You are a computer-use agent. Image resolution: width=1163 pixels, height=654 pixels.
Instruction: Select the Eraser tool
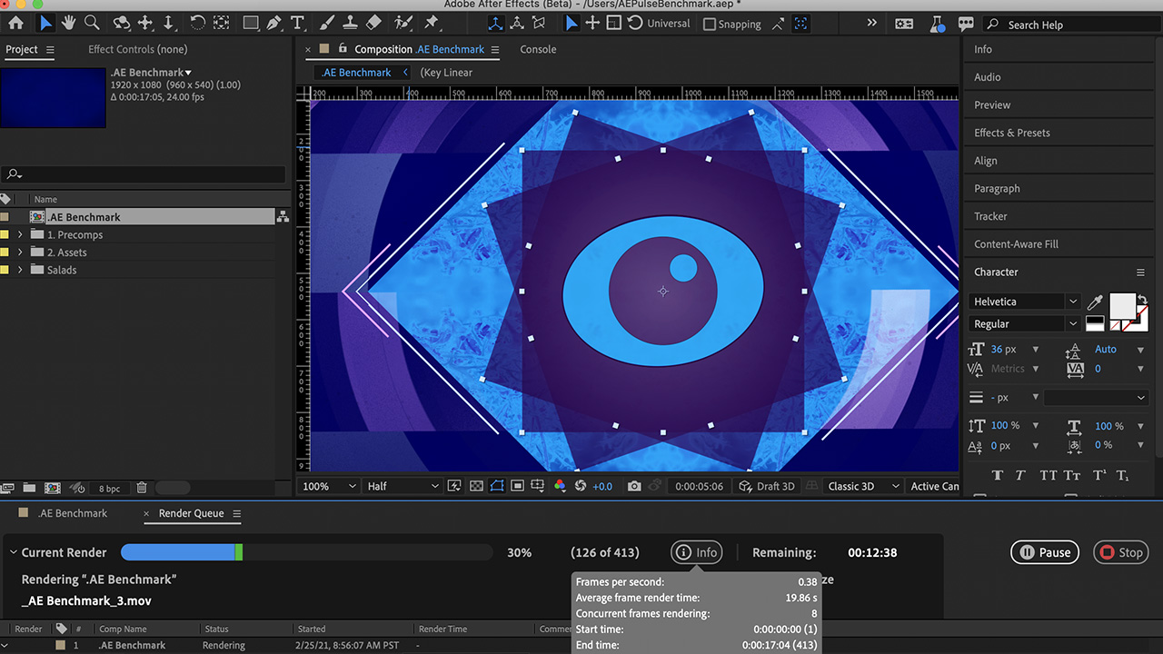[373, 23]
